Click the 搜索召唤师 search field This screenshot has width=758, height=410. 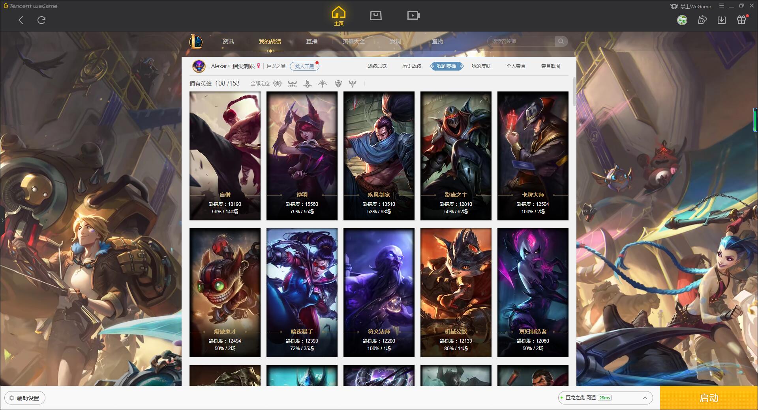tap(521, 41)
